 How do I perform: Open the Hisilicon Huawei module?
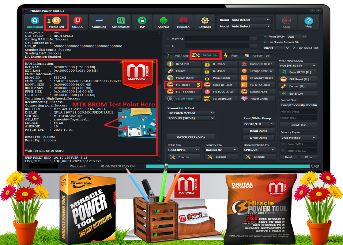pos(183,22)
